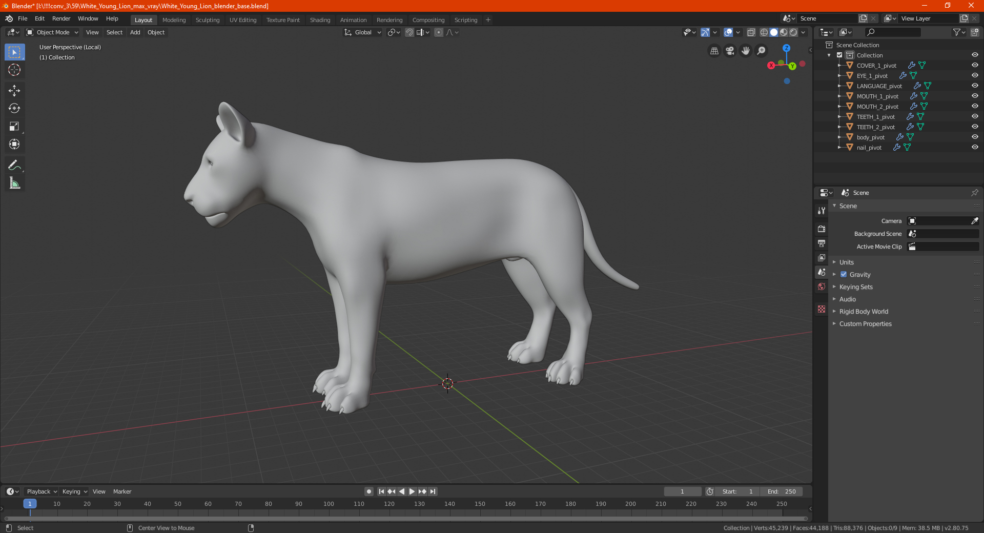The width and height of the screenshot is (984, 533).
Task: Uncheck the Collection exclude checkbox
Action: [x=839, y=55]
